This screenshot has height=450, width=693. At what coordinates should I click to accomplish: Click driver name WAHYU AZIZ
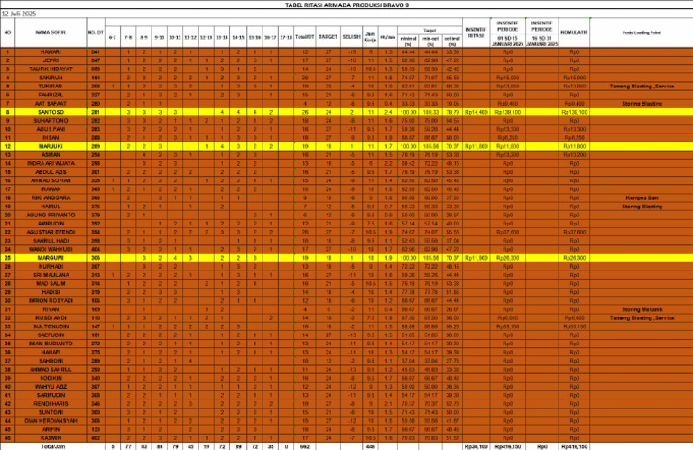pos(51,387)
